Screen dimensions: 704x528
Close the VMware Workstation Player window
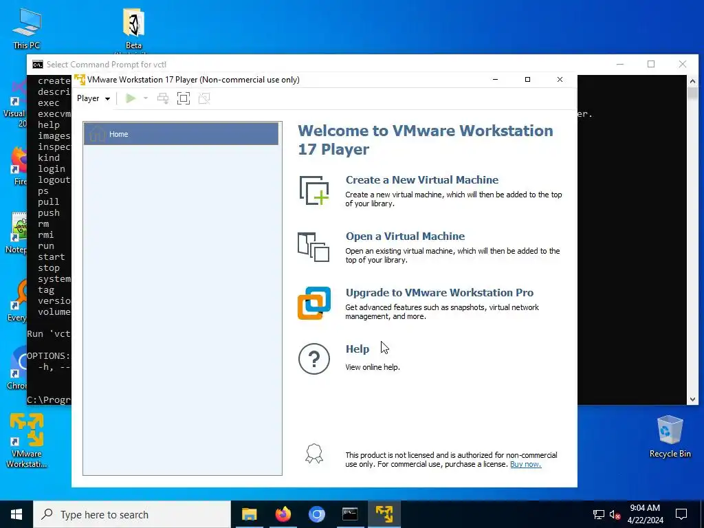[x=560, y=80]
